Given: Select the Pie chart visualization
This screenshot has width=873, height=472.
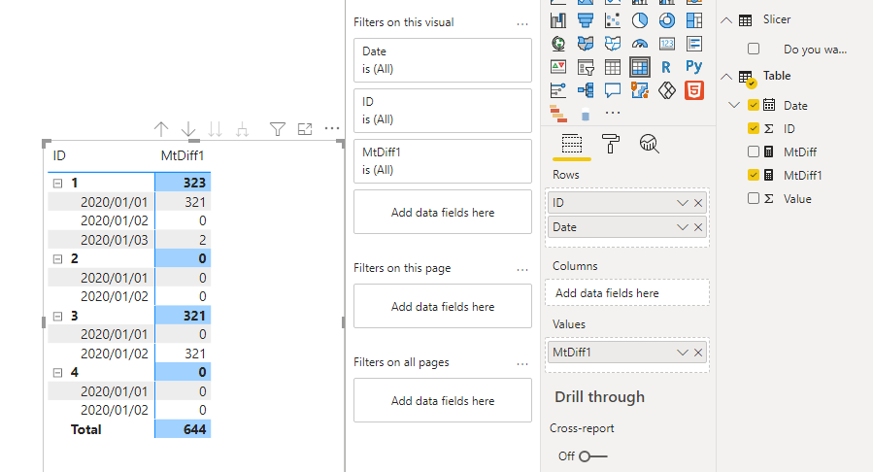Looking at the screenshot, I should (640, 20).
